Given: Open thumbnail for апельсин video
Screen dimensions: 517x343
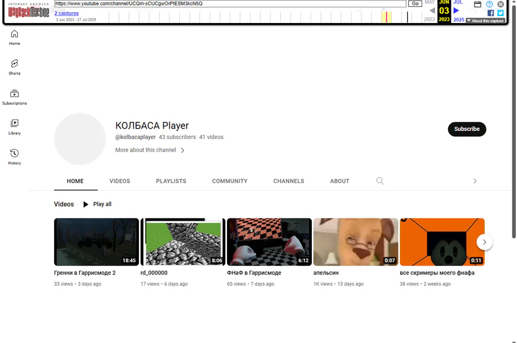Looking at the screenshot, I should tap(356, 242).
